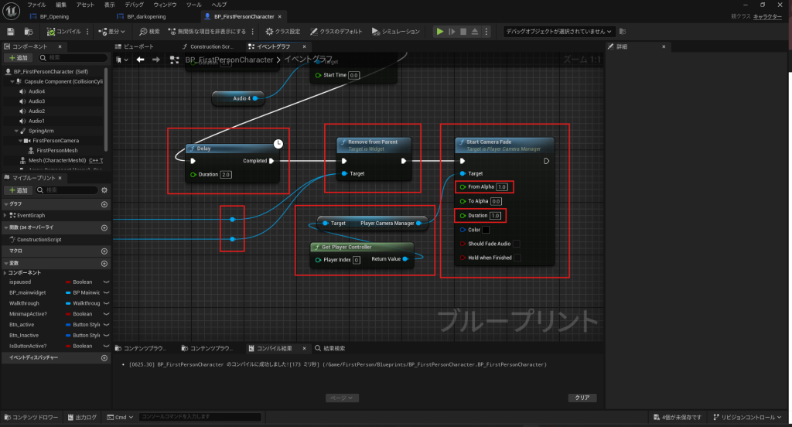The image size is (792, 427).
Task: Click the クリア button in compiler results
Action: pos(582,398)
